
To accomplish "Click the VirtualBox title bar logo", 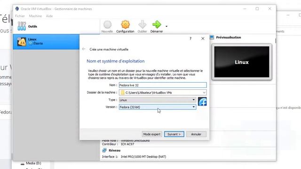I will tap(17, 9).
